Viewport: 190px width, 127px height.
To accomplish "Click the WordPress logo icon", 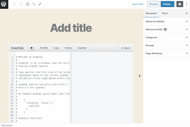I will point(4,4).
